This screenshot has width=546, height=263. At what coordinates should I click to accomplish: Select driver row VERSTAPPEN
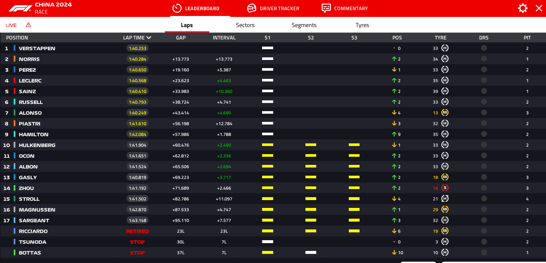coord(273,48)
